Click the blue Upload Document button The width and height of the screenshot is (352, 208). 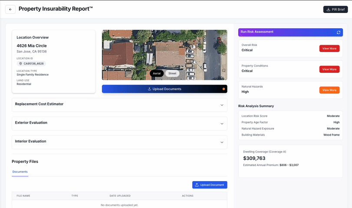[210, 185]
